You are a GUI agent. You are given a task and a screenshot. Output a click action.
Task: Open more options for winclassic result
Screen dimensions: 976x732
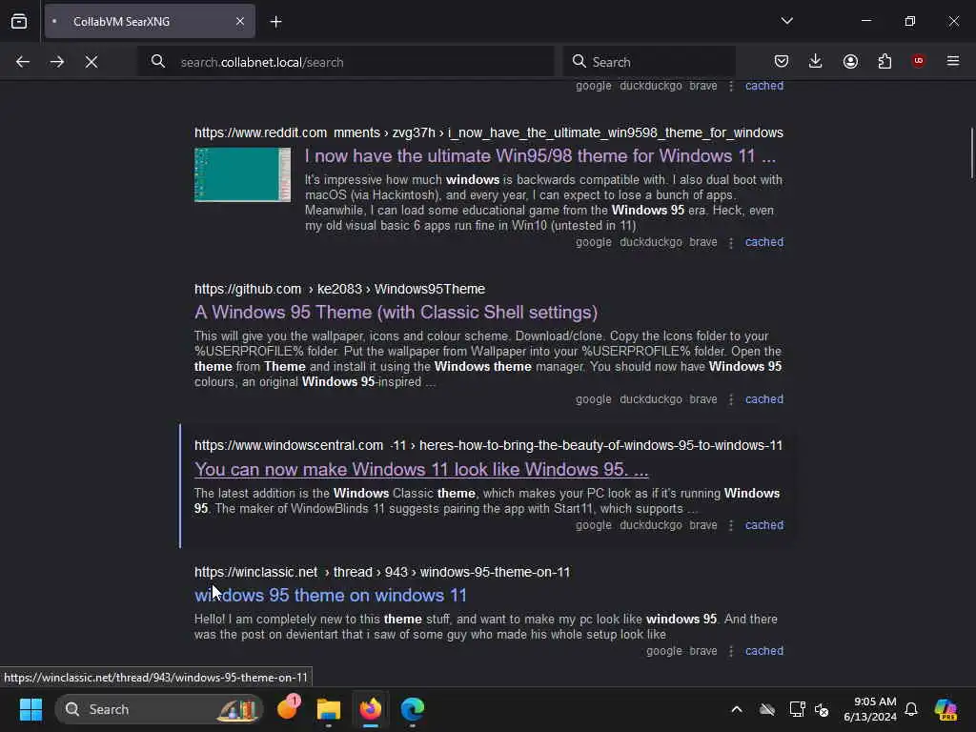[x=731, y=650]
